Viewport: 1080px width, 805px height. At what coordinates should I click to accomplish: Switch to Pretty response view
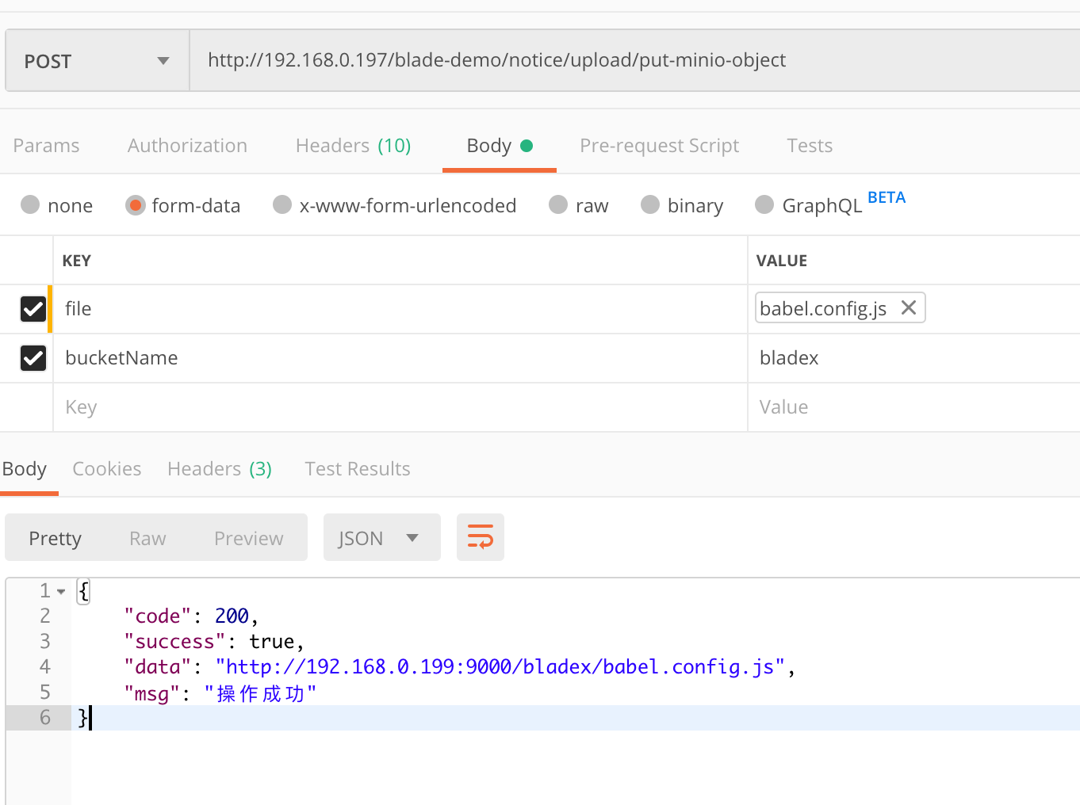[55, 538]
